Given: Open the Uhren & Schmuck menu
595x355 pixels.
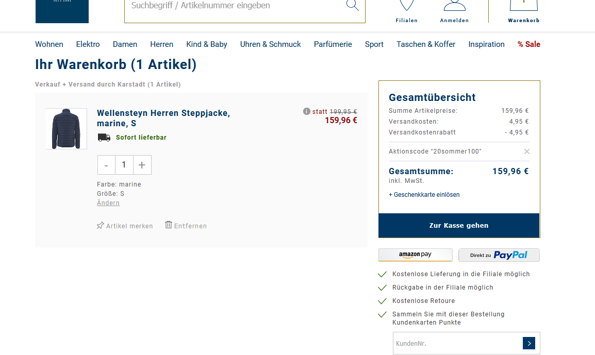Looking at the screenshot, I should coord(270,44).
